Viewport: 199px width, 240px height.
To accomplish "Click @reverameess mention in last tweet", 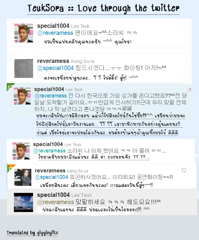I will pos(56,202).
